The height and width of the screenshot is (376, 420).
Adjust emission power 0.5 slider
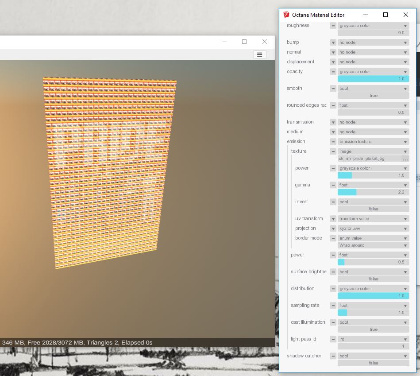pos(374,262)
